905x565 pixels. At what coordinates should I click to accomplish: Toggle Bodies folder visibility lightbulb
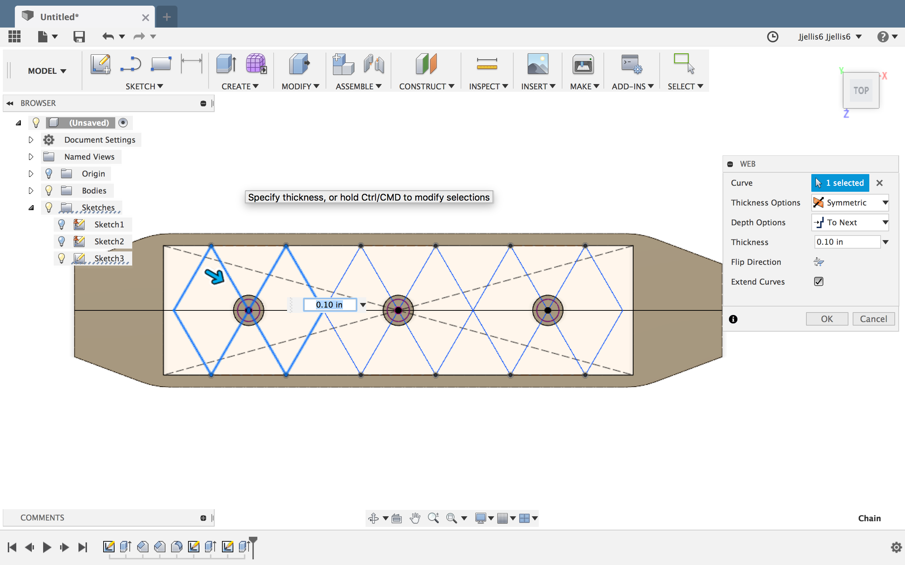click(x=49, y=191)
